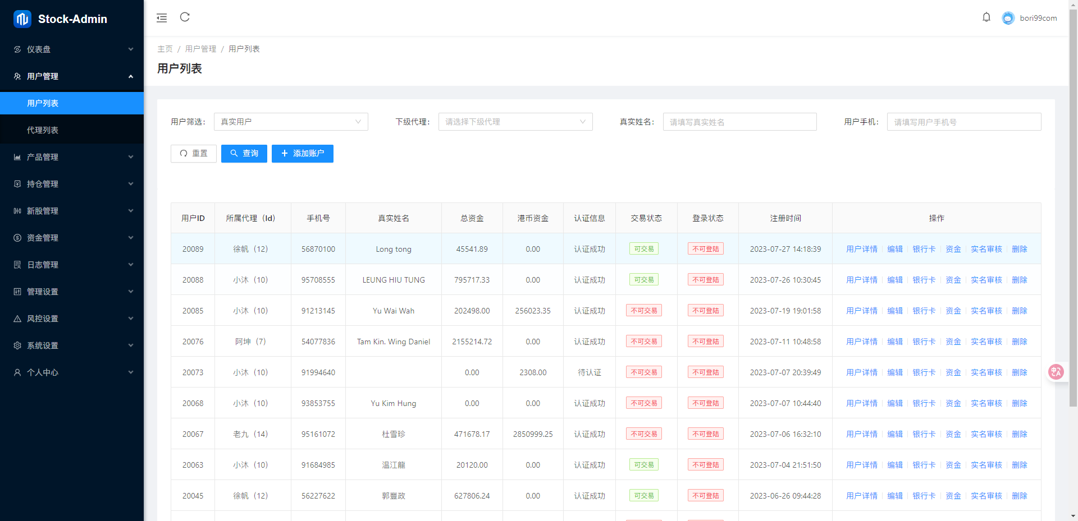Open the 管理设置 menu item
This screenshot has height=521, width=1078.
(72, 292)
